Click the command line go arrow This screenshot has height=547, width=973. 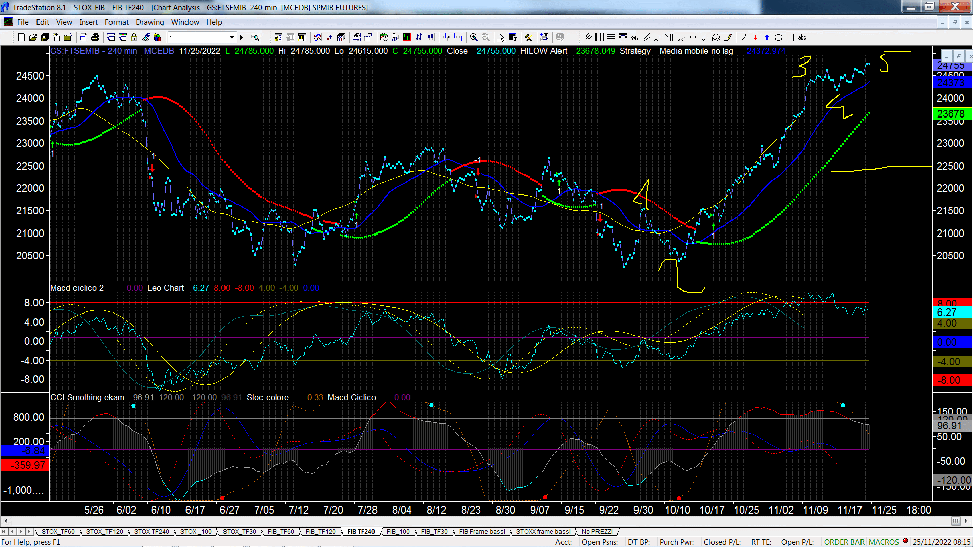pyautogui.click(x=241, y=37)
